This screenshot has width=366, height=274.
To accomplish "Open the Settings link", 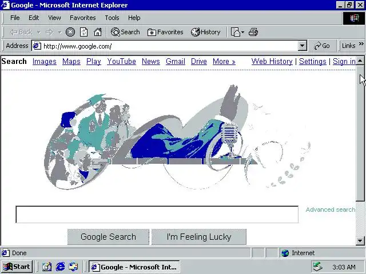I will click(313, 61).
